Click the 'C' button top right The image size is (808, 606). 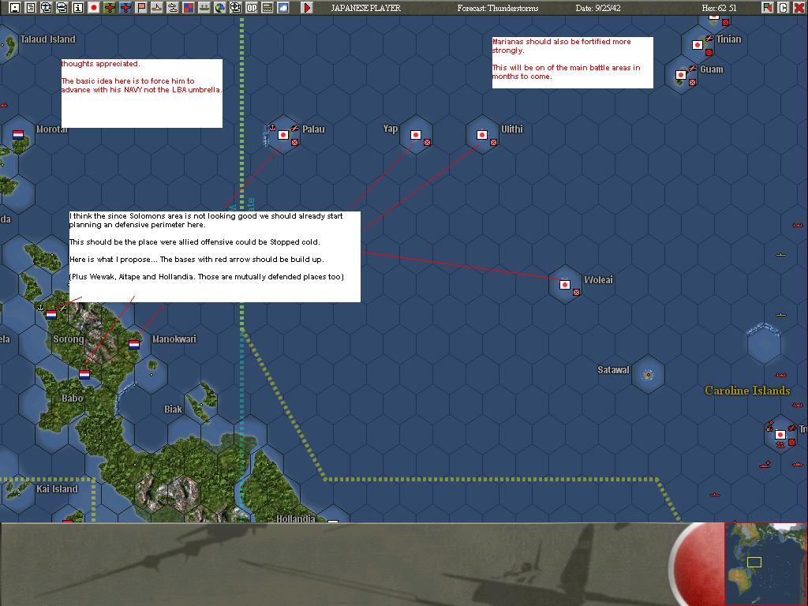tap(784, 8)
